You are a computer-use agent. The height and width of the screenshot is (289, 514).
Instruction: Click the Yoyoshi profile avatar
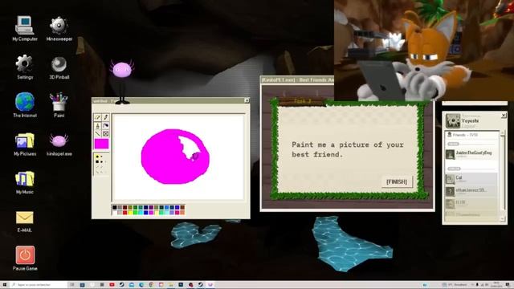[x=453, y=121]
